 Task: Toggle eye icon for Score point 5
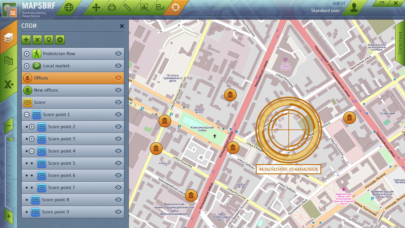click(x=118, y=163)
